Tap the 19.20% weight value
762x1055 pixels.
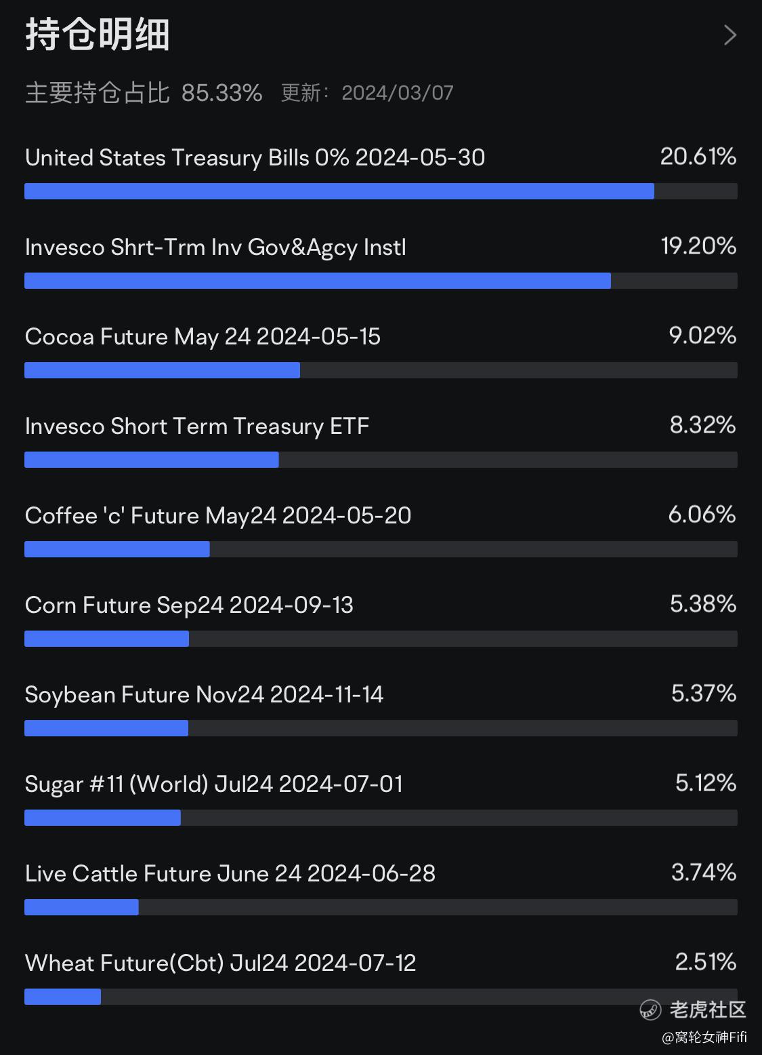click(x=698, y=246)
